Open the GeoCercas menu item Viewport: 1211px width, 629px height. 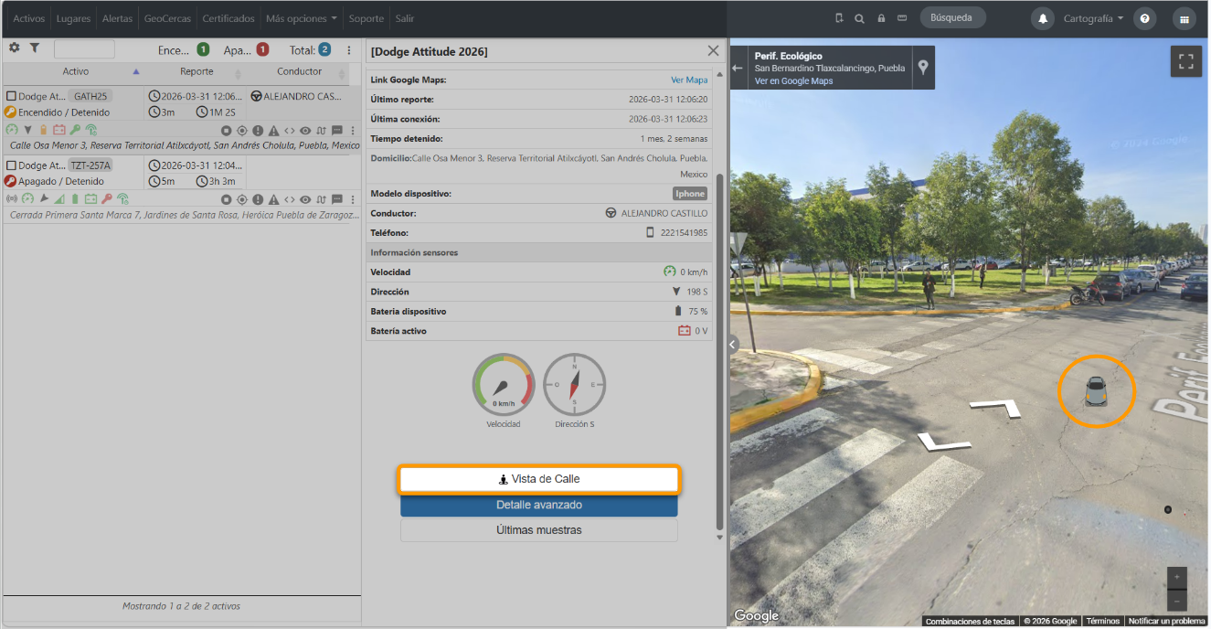(168, 18)
